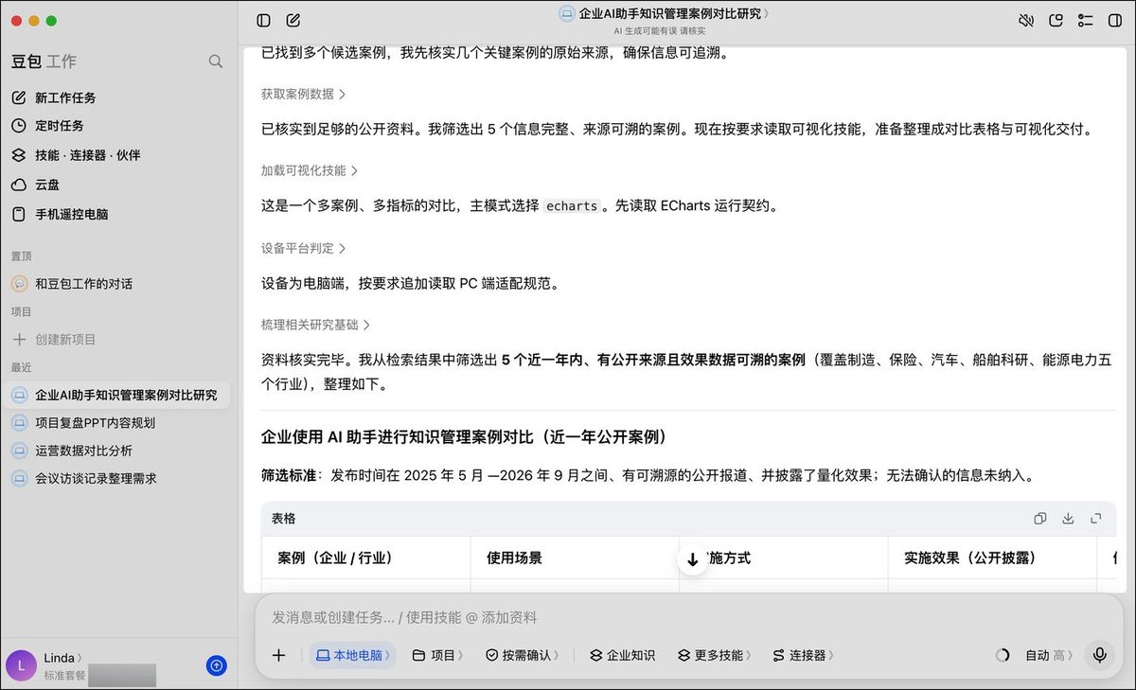
Task: Expand the 获取案例数据 step
Action: 304,95
